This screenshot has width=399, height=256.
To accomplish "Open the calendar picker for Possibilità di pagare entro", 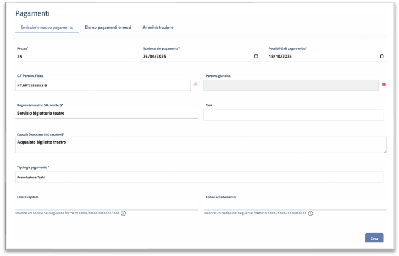I will tap(382, 56).
